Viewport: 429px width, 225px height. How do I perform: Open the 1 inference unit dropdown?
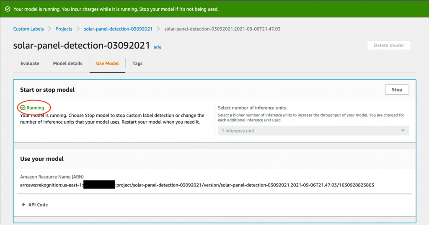[x=313, y=131]
